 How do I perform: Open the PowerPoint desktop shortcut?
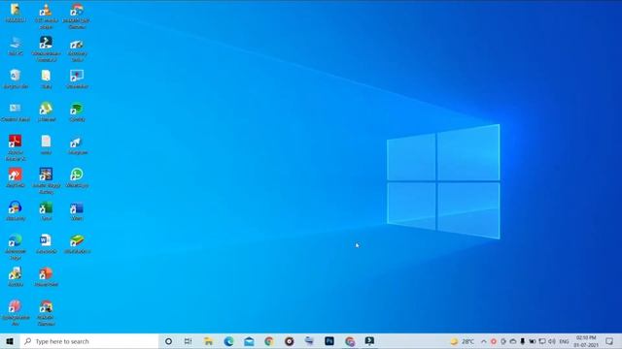[46, 277]
